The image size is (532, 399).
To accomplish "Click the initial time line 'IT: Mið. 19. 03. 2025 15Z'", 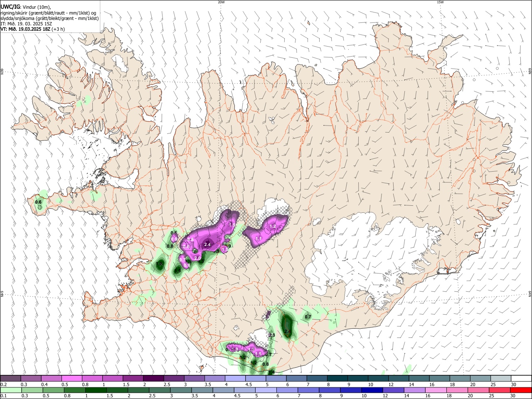I will tap(26, 24).
